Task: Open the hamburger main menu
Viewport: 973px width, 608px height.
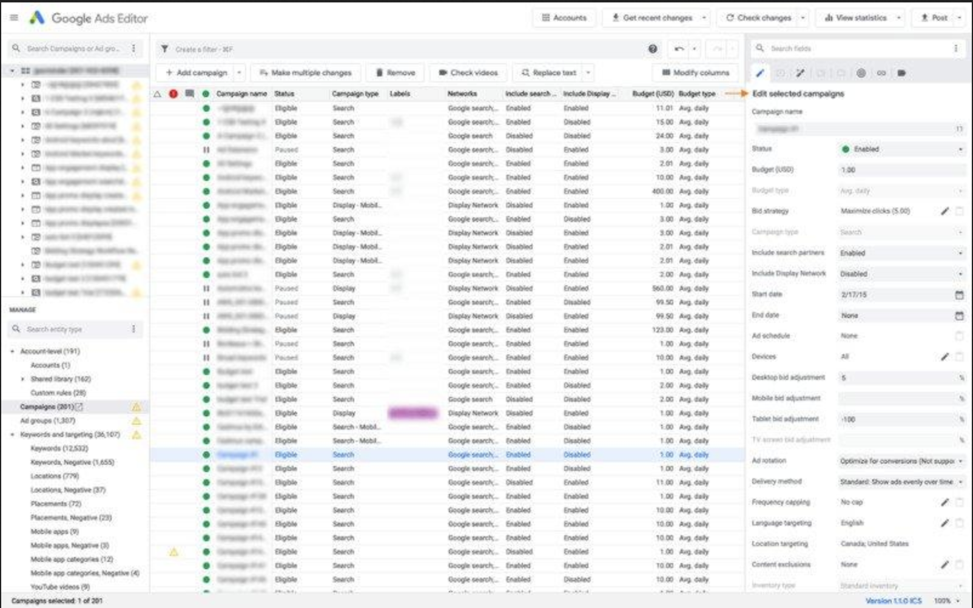Action: click(14, 18)
